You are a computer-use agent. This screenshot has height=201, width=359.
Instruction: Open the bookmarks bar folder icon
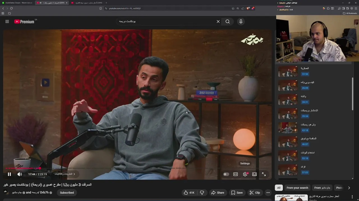tap(10, 13)
